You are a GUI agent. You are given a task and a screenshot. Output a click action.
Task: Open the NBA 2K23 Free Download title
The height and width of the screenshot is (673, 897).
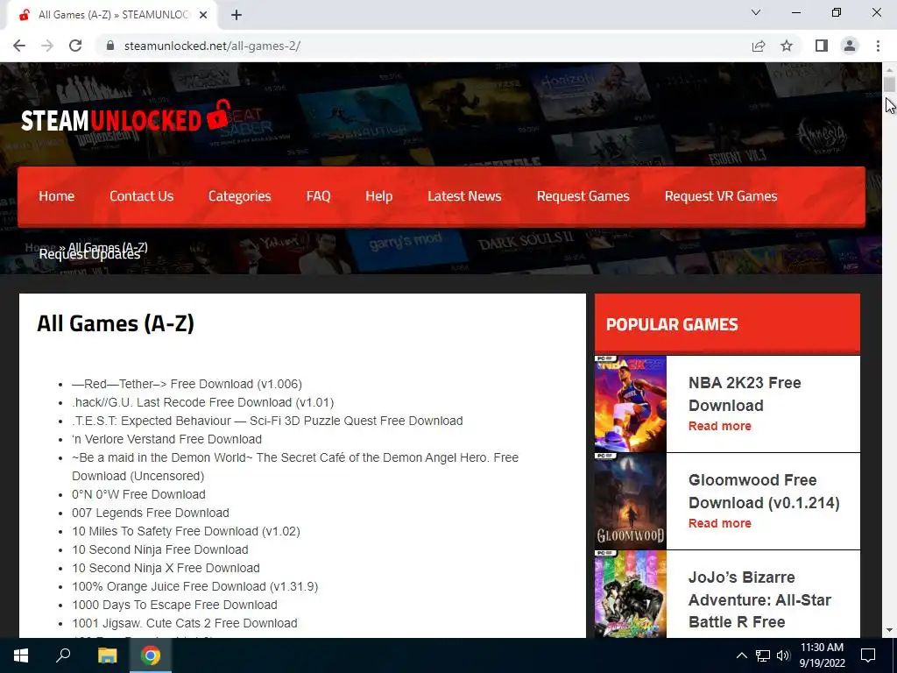click(745, 393)
